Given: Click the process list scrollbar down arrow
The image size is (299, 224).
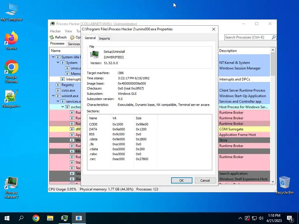Looking at the screenshot, I should 273,182.
